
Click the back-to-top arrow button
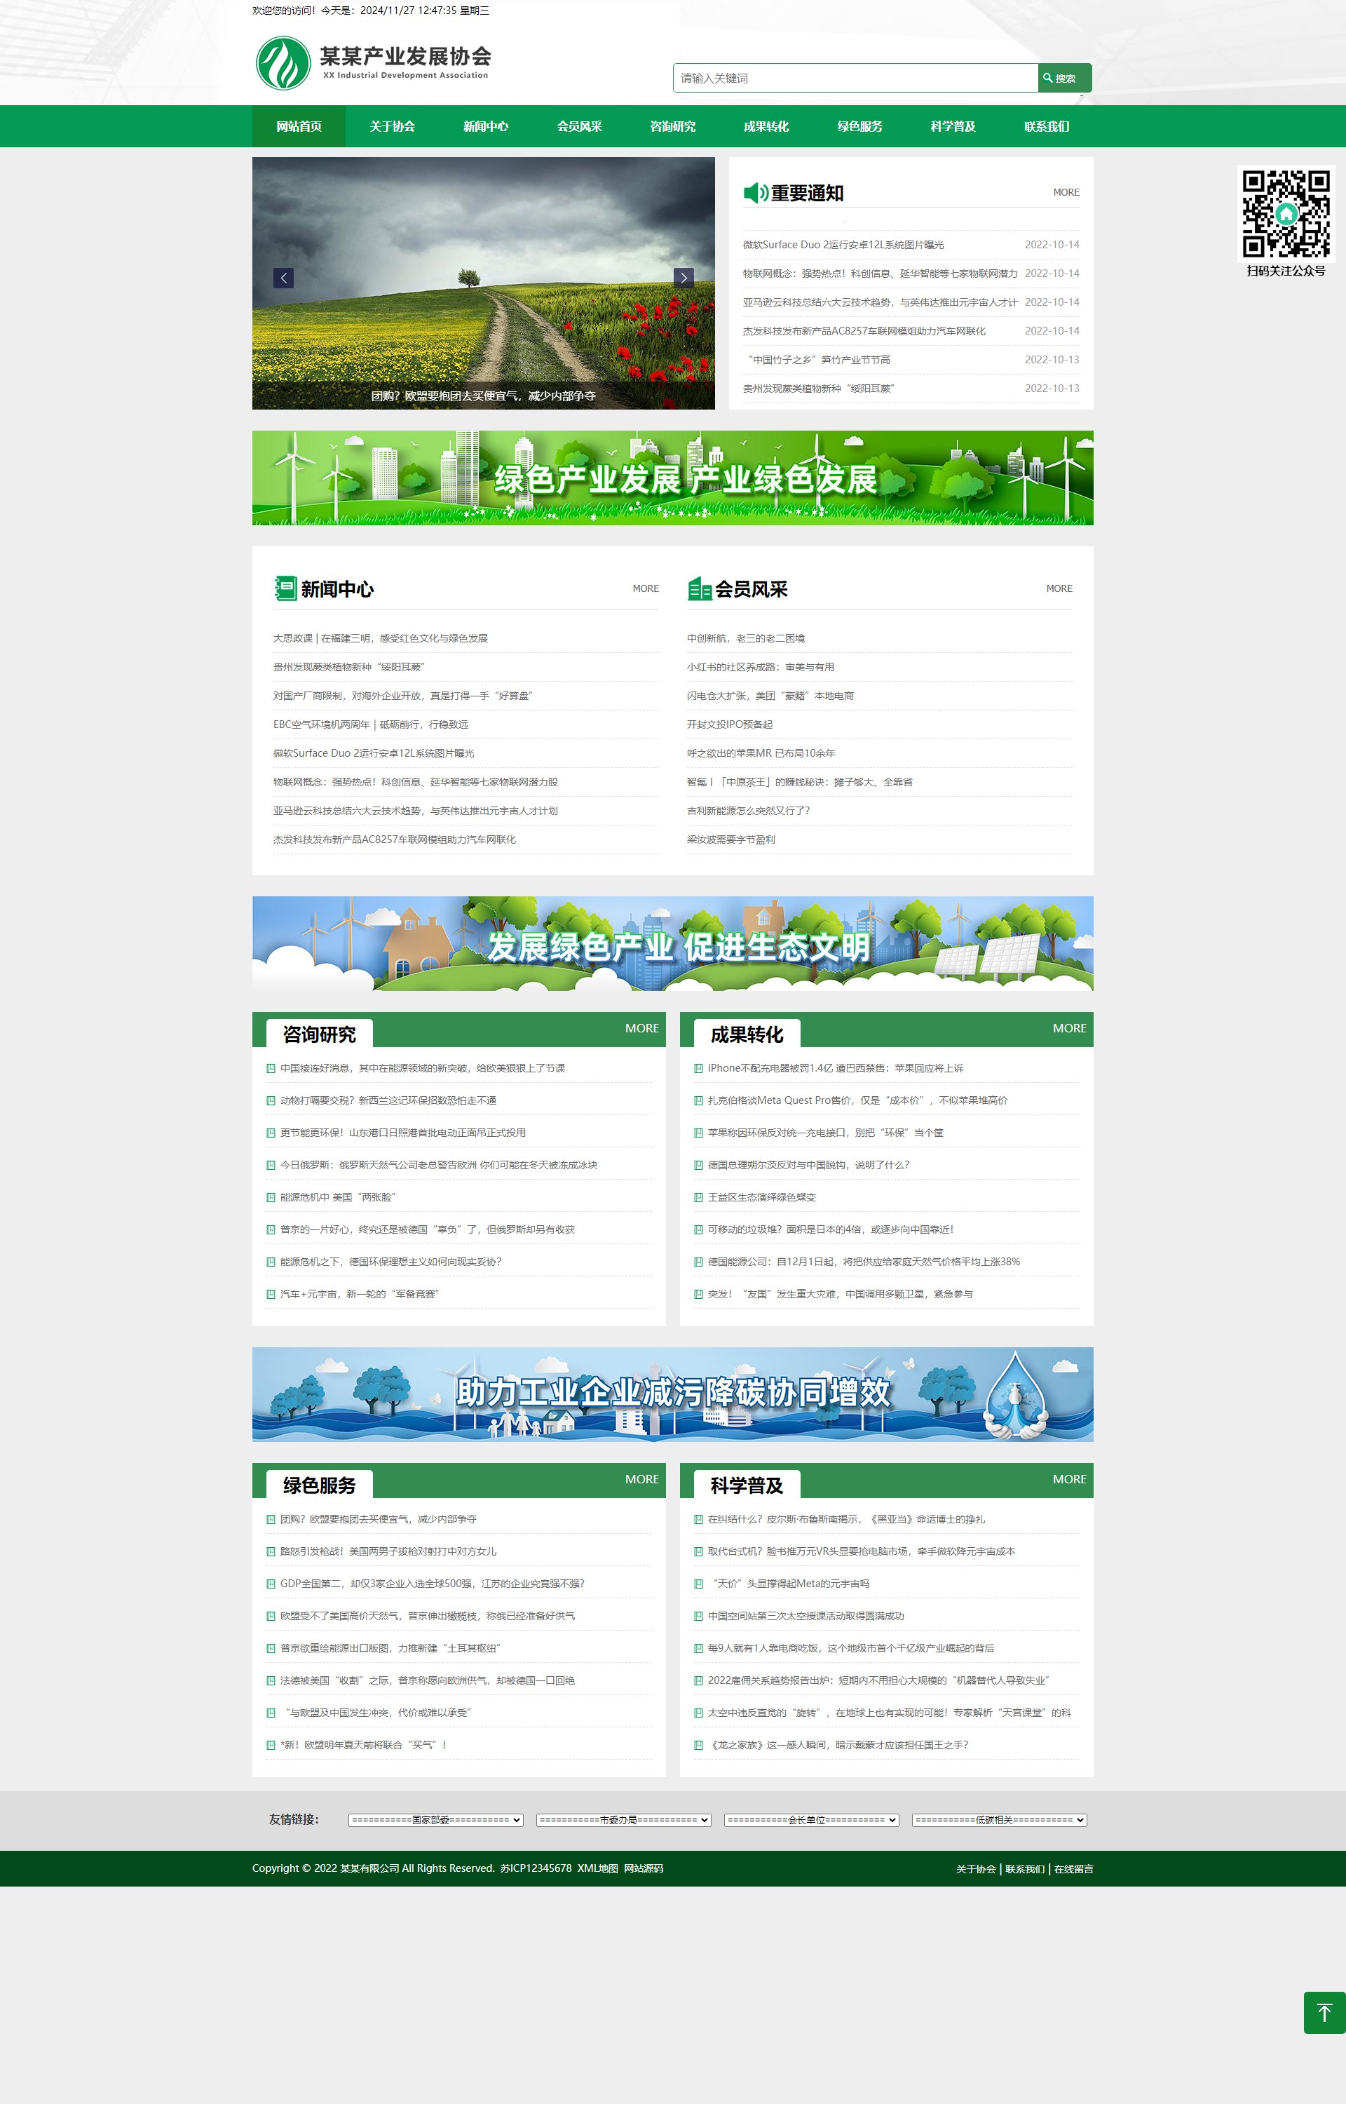1324,2012
